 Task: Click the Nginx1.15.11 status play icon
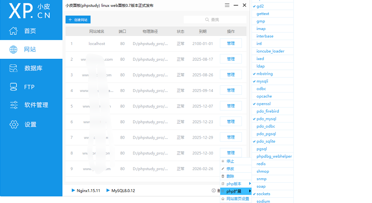[x=73, y=191]
